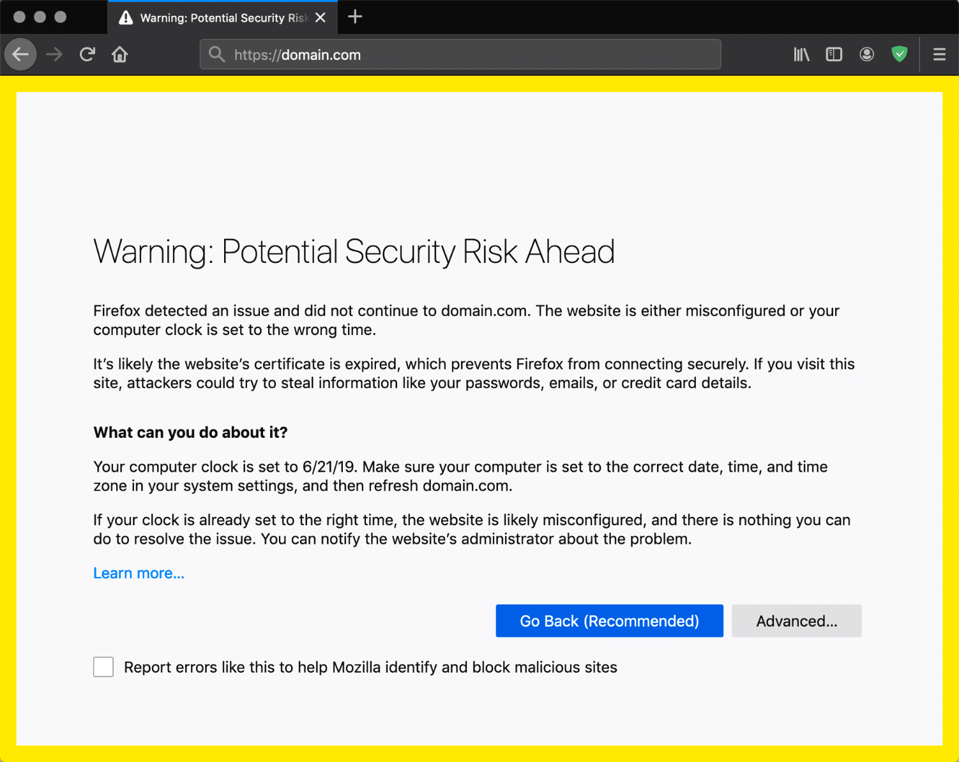Image resolution: width=959 pixels, height=762 pixels.
Task: Reload the current page
Action: [x=87, y=54]
